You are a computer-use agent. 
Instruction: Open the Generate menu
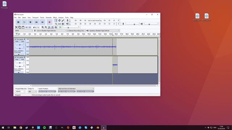tap(49, 18)
